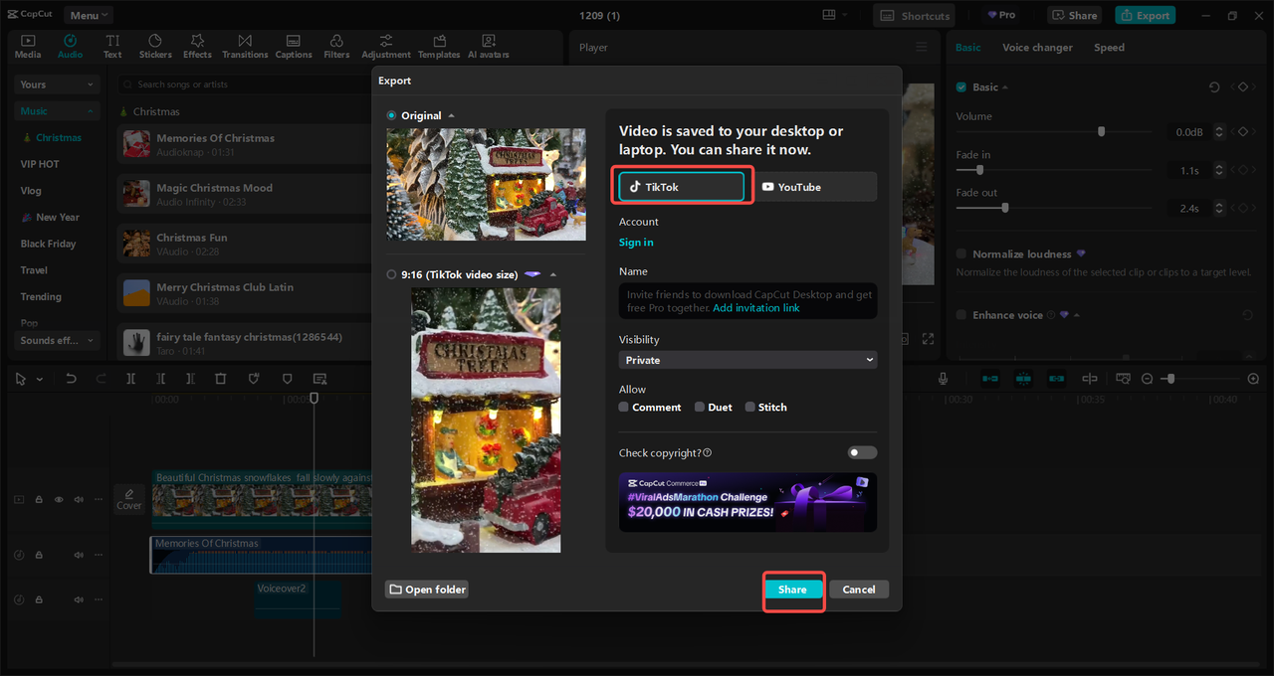The height and width of the screenshot is (676, 1274).
Task: Click the Cancel button
Action: click(859, 590)
